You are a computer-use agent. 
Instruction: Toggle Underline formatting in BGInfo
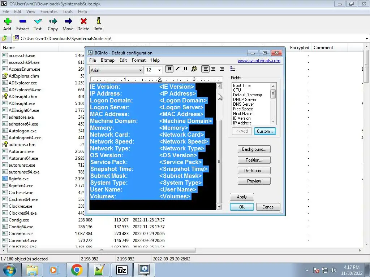[x=185, y=69]
